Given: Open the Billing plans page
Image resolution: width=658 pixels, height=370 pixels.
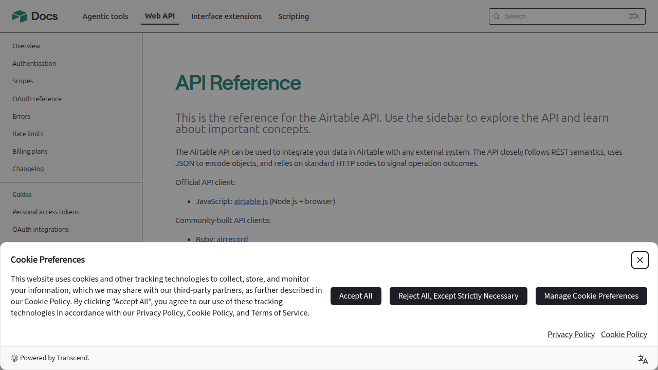Looking at the screenshot, I should tap(30, 151).
